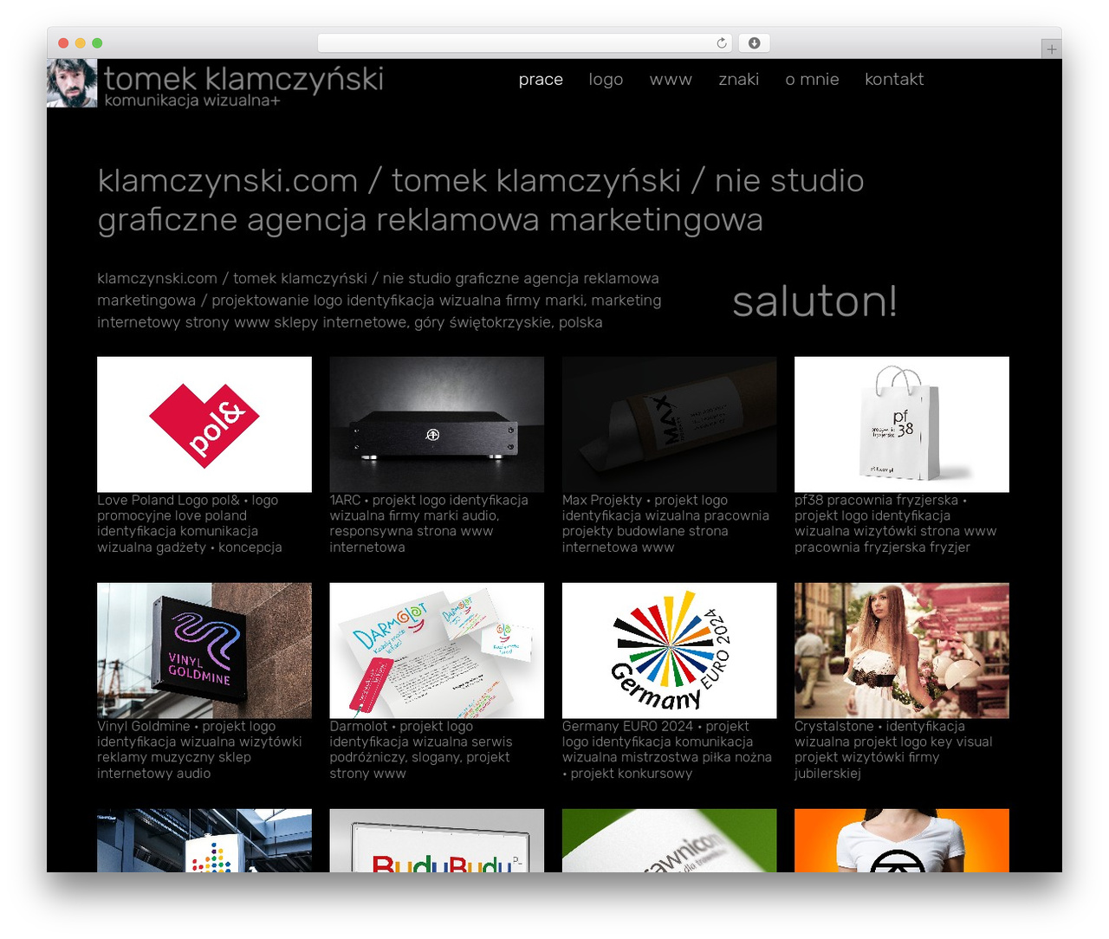Screen dimensions: 1109x939
Task: Open the Germany EURO 2024 logo thumbnail
Action: [669, 651]
